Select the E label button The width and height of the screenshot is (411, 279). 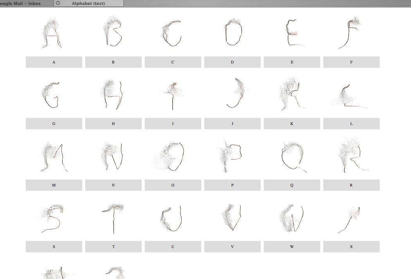pyautogui.click(x=292, y=62)
